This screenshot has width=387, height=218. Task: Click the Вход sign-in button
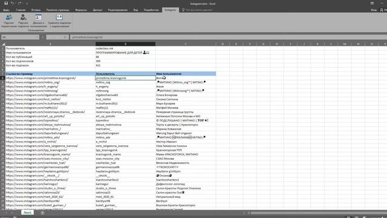coord(374,10)
